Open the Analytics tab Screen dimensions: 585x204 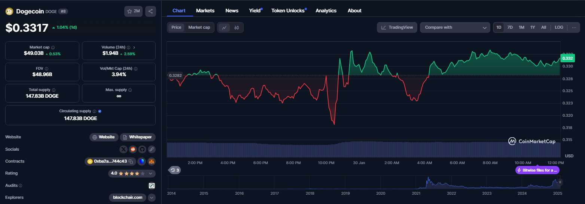(326, 10)
